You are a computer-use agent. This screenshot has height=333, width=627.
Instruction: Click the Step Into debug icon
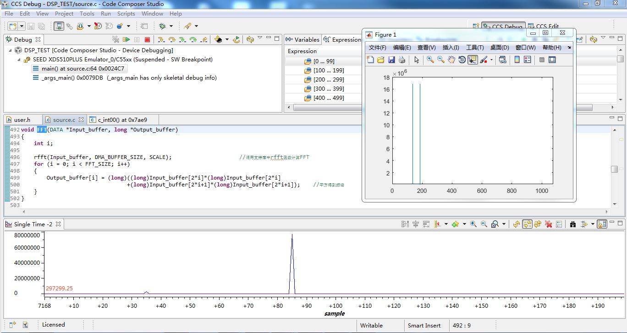click(161, 40)
